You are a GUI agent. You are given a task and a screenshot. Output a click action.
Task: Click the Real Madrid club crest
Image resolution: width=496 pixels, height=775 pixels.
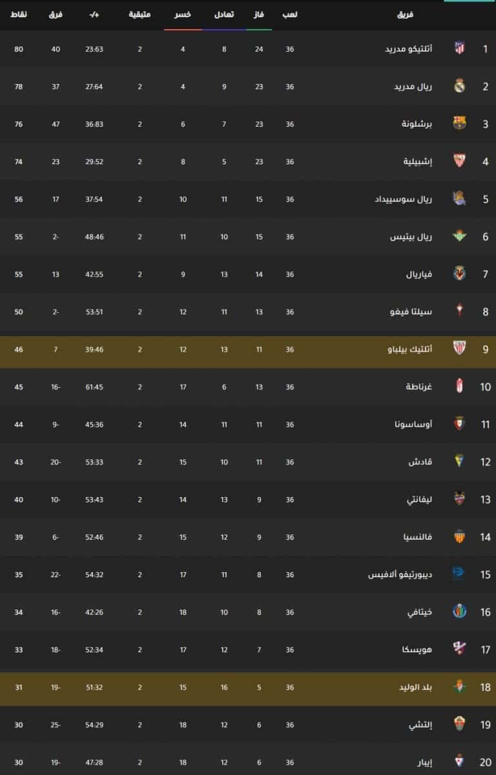(459, 86)
